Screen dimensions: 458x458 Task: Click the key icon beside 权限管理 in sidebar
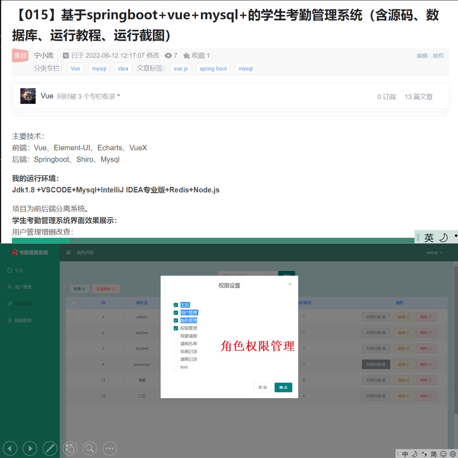[x=10, y=320]
